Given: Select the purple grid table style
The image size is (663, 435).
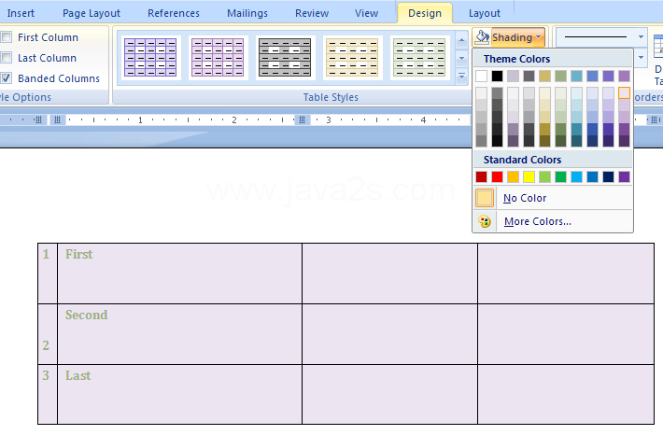Looking at the screenshot, I should [150, 58].
